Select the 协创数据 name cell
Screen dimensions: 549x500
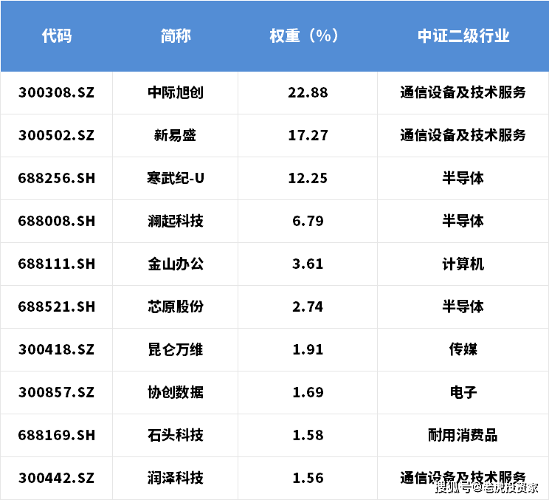(175, 392)
